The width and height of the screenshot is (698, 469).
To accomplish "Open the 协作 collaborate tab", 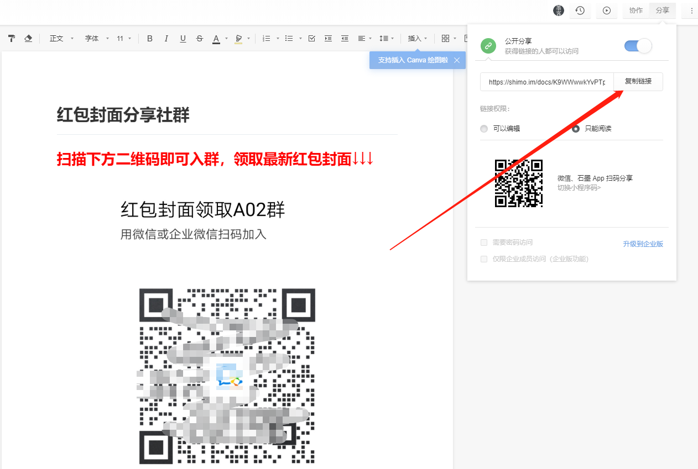I will point(636,10).
